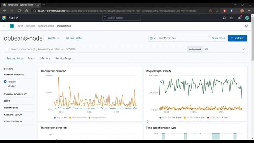Toggle Avg series in duration legend

pos(60,118)
